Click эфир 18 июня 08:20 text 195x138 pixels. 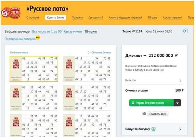click(159, 31)
